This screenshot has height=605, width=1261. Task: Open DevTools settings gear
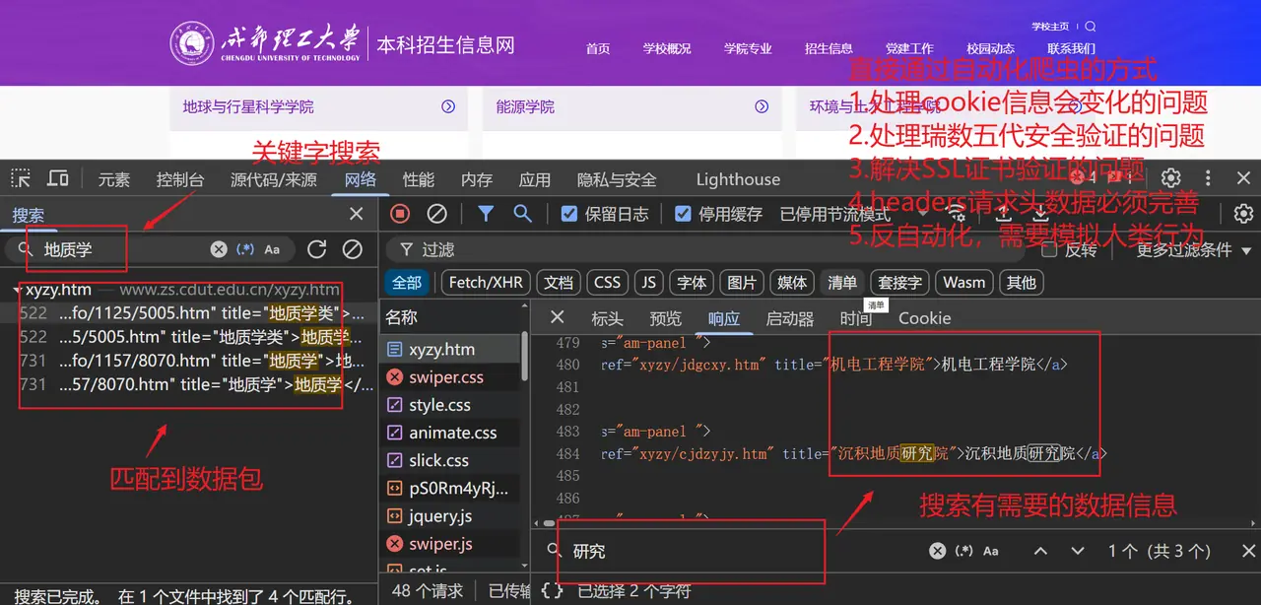pyautogui.click(x=1170, y=178)
